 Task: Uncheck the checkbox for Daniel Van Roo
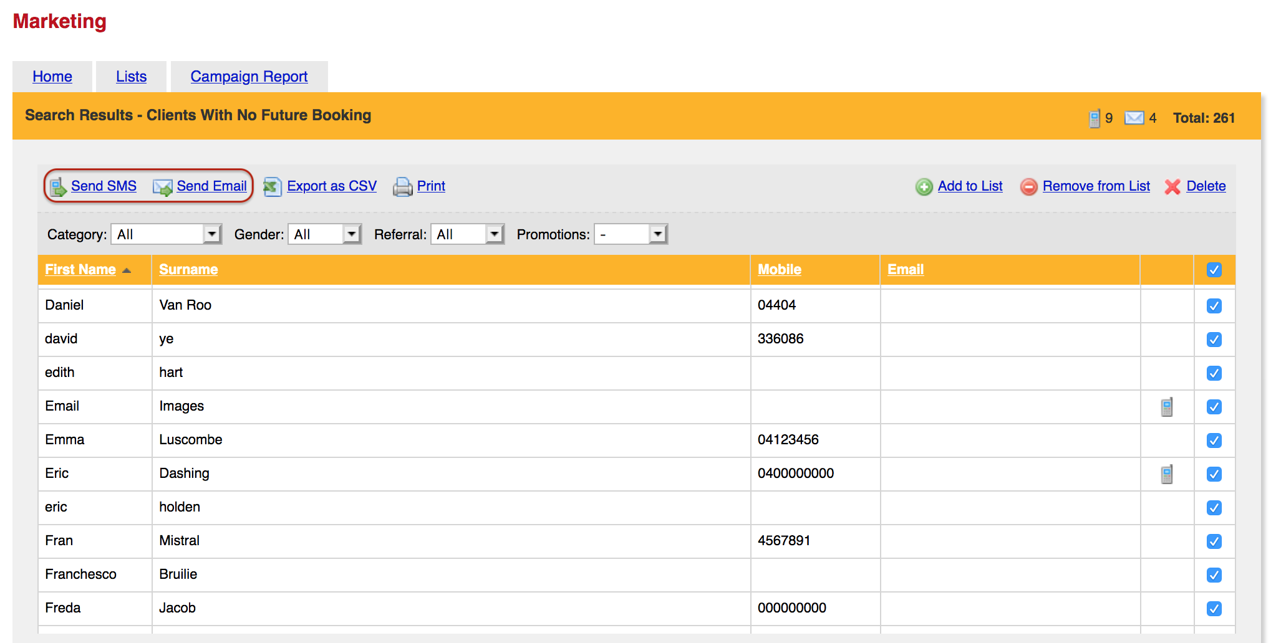(x=1214, y=306)
